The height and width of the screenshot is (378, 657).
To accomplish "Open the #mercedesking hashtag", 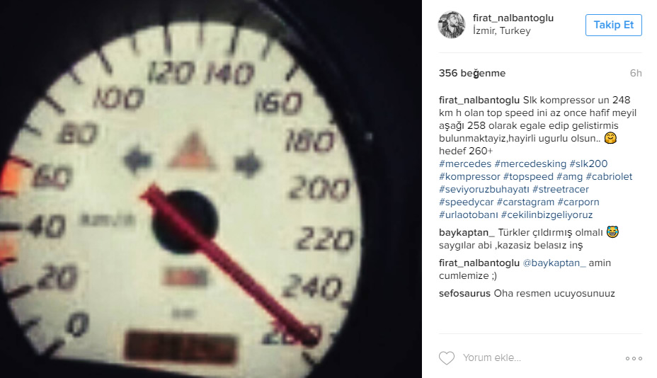I will click(530, 164).
